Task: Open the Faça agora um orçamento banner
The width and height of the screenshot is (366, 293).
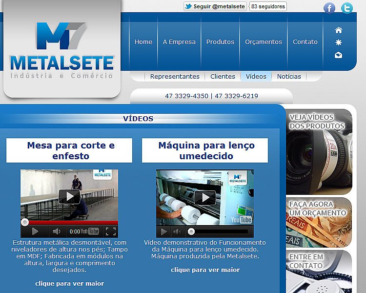Action: (x=319, y=223)
